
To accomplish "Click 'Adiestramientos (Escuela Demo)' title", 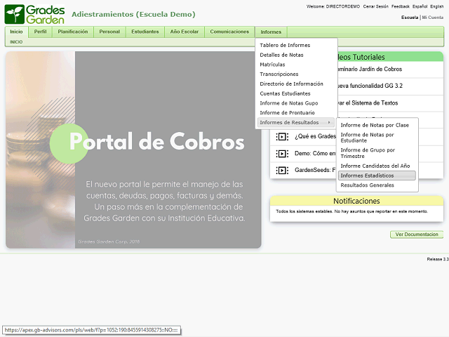I will (133, 14).
